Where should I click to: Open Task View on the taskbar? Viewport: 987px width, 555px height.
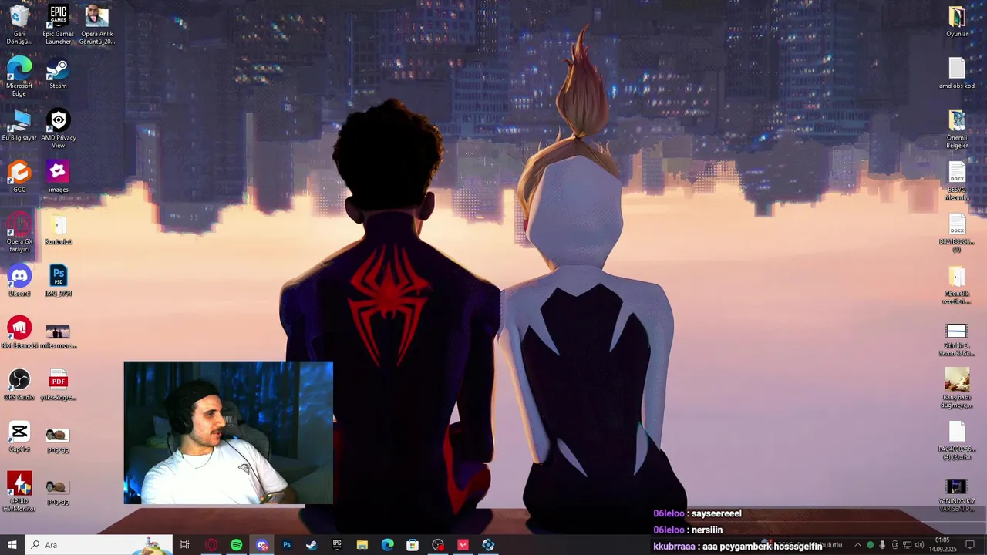(185, 545)
